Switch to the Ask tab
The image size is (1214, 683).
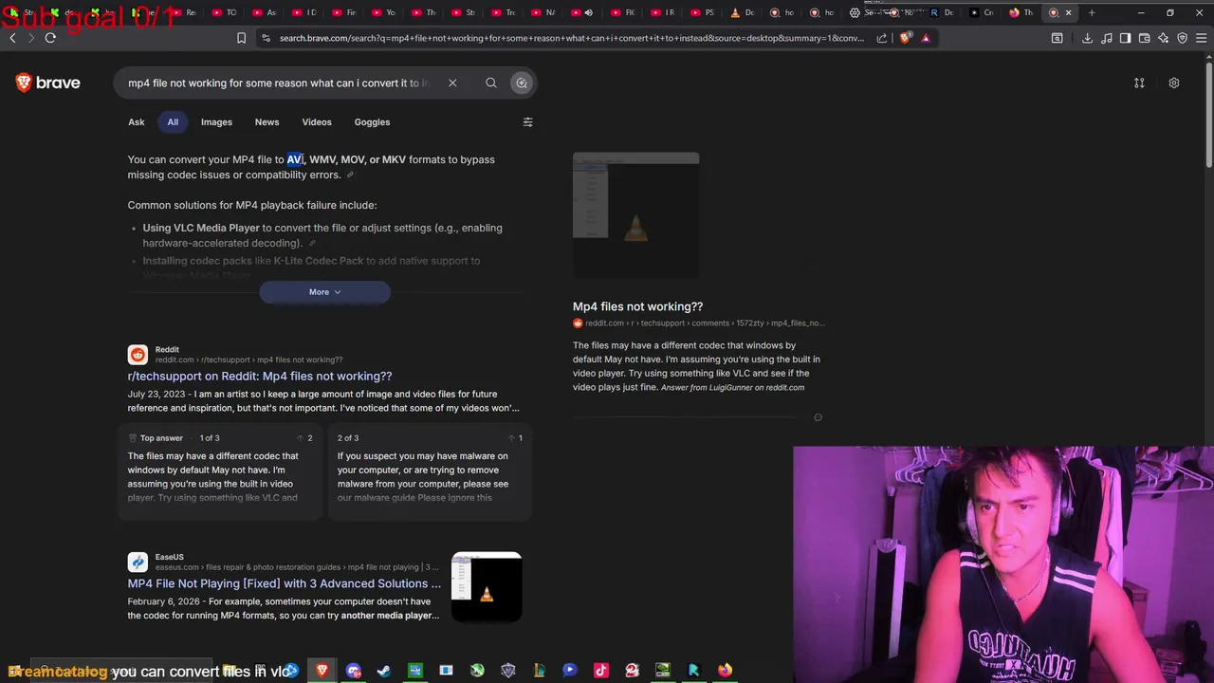137,121
